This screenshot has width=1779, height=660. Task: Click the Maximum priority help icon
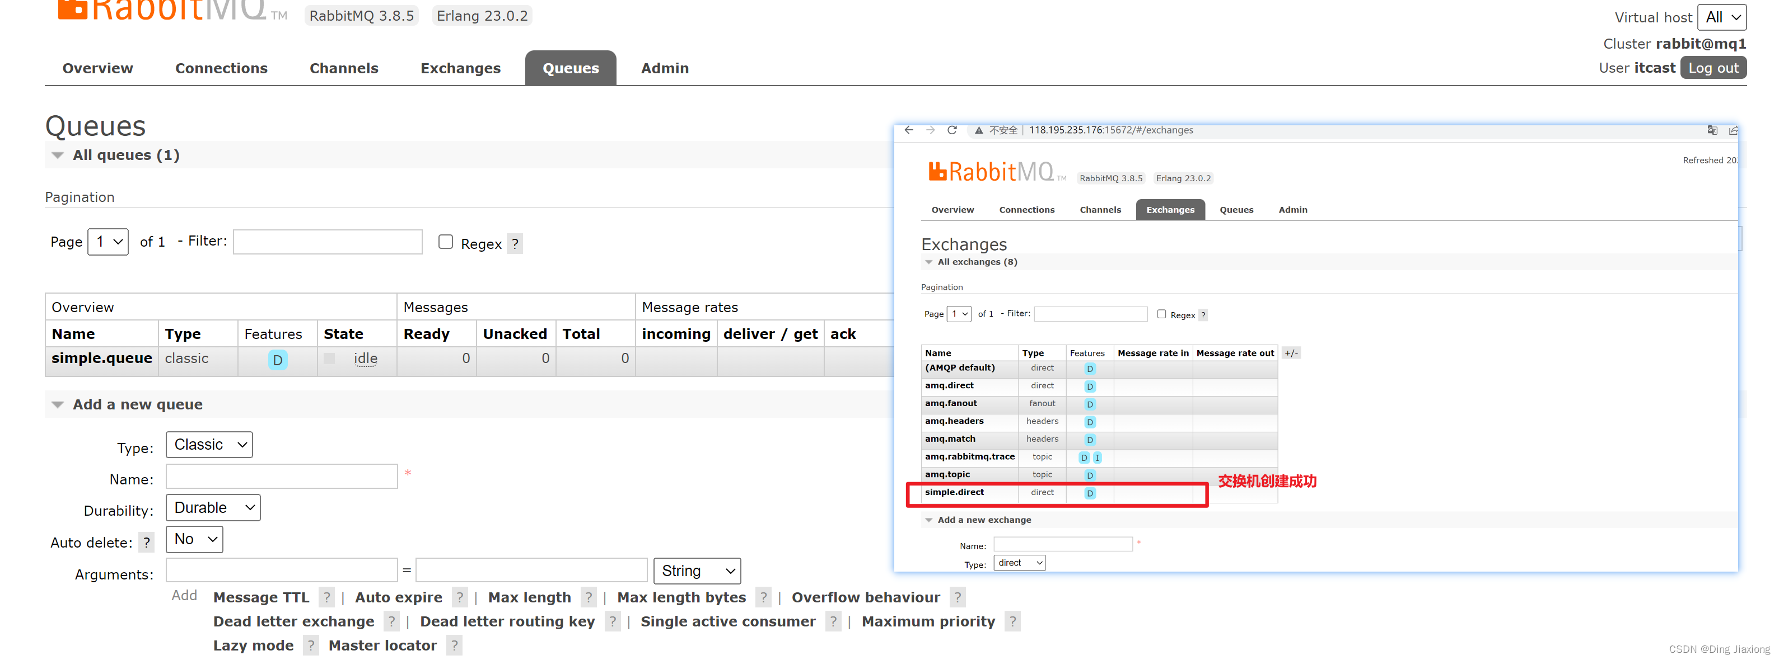pyautogui.click(x=1012, y=621)
